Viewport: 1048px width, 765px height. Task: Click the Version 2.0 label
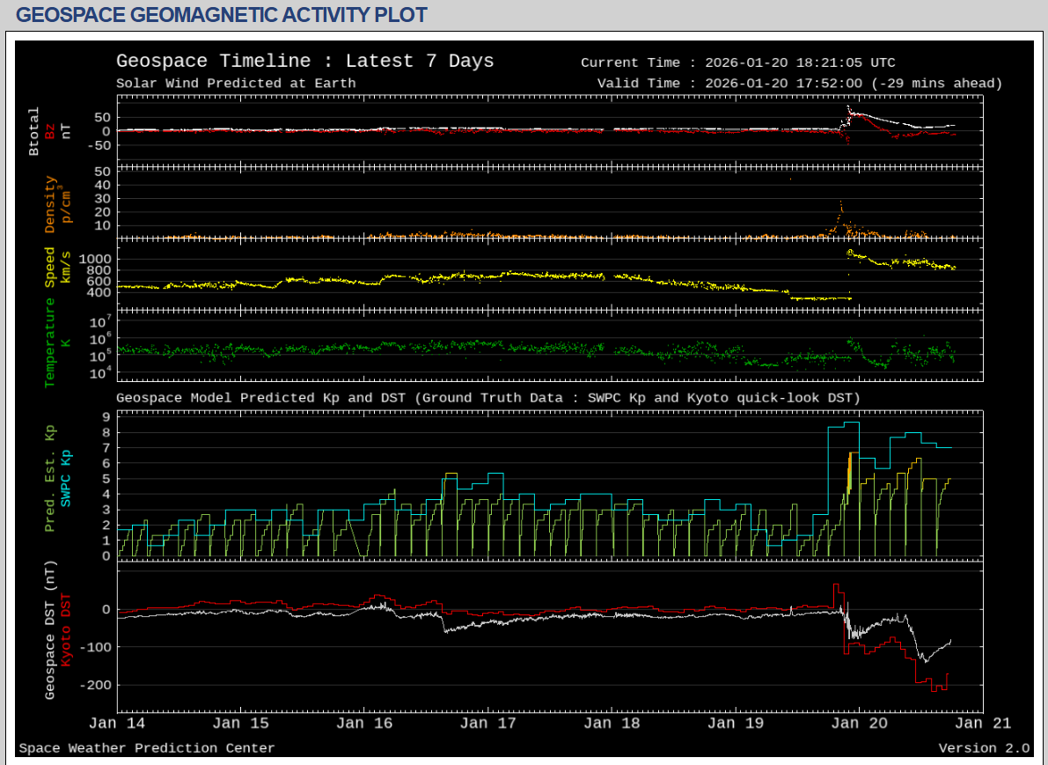click(984, 748)
